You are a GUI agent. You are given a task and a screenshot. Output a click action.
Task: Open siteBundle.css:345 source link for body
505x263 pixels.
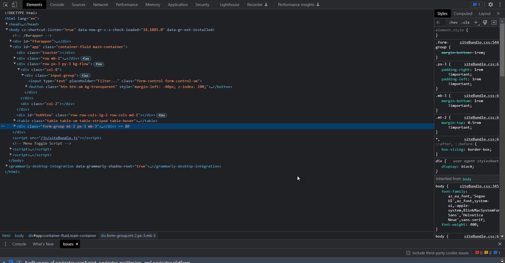(x=479, y=186)
